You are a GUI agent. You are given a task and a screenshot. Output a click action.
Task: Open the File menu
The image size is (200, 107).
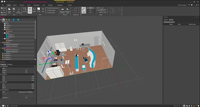pyautogui.click(x=3, y=5)
